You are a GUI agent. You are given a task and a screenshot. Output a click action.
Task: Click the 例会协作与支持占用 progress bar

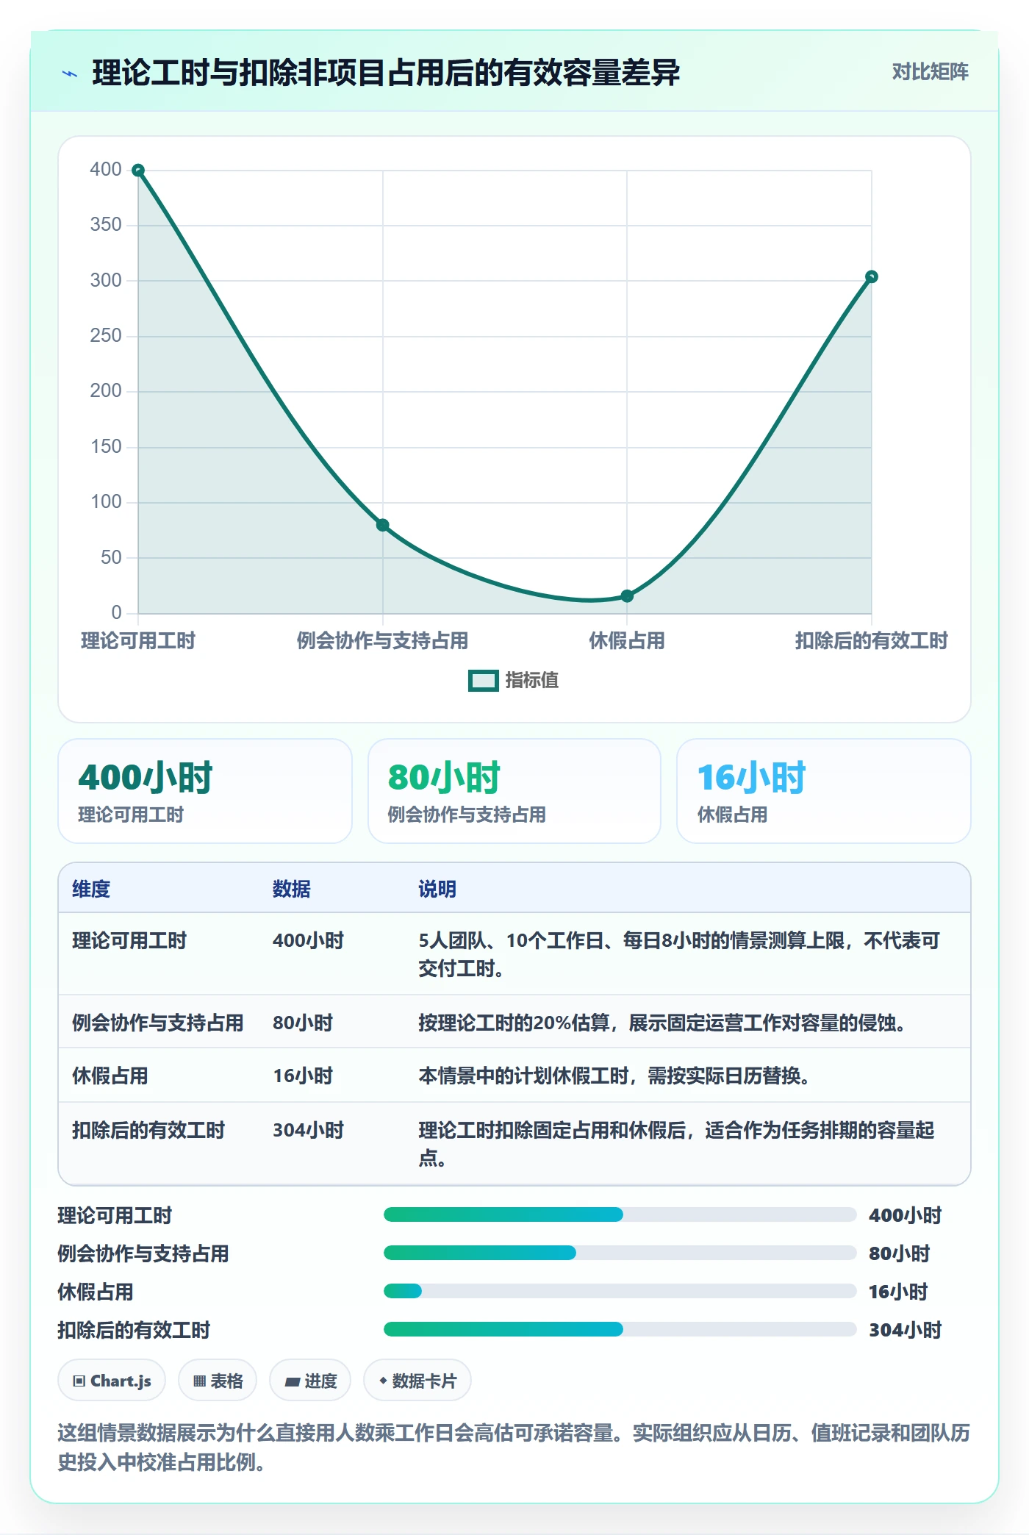620,1253
